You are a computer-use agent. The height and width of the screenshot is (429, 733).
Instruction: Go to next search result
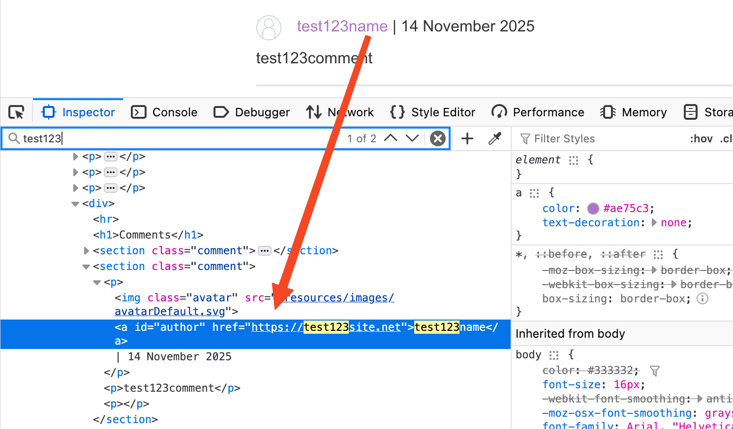pyautogui.click(x=412, y=138)
